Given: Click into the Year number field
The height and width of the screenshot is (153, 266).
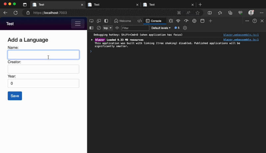Looking at the screenshot, I should pos(43,83).
